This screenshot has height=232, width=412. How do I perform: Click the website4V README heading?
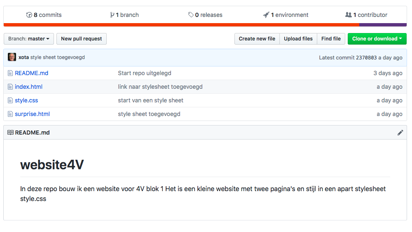pyautogui.click(x=52, y=165)
